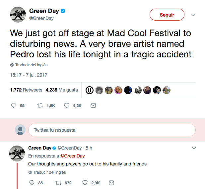Image resolution: width=205 pixels, height=189 pixels.
Task: Open Green Day avatar on the reply tweet
Action: coord(17,154)
